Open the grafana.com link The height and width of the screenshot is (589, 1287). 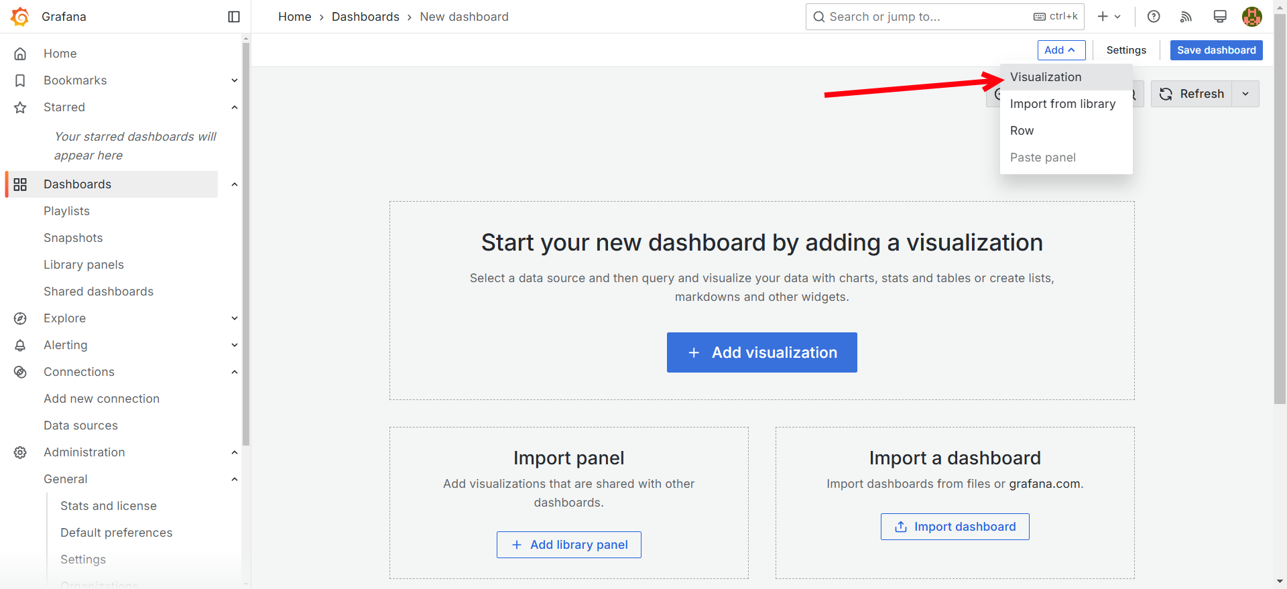pos(1044,484)
